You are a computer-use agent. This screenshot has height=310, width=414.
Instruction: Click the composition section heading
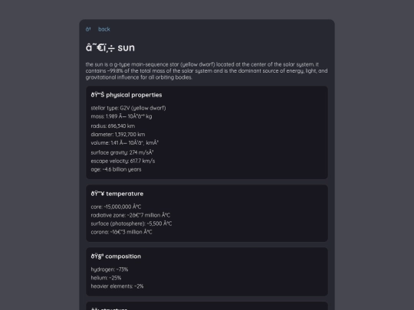click(116, 256)
